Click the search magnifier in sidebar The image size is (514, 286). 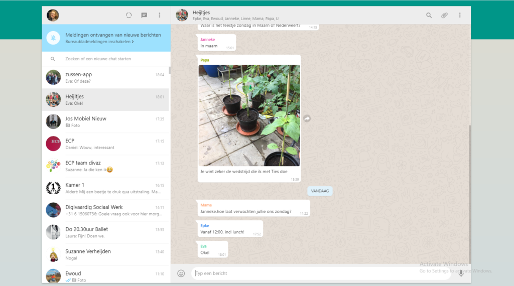click(53, 59)
